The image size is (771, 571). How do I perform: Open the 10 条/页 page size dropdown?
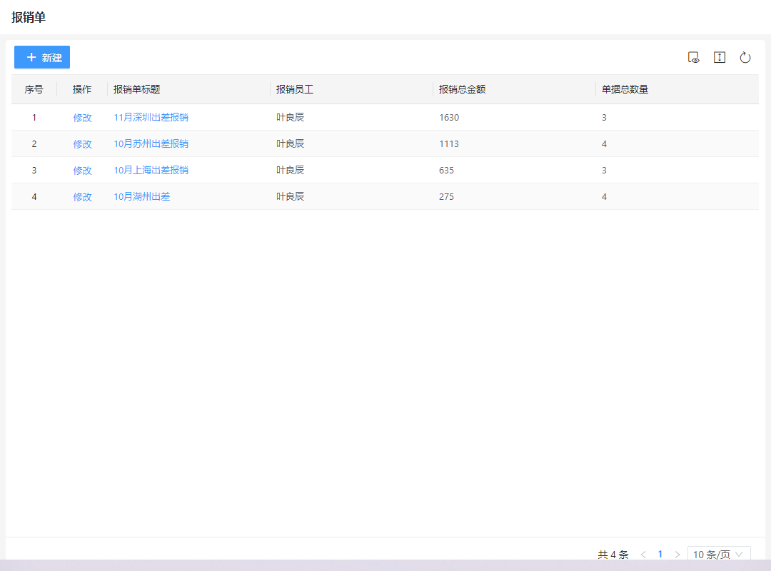click(718, 555)
